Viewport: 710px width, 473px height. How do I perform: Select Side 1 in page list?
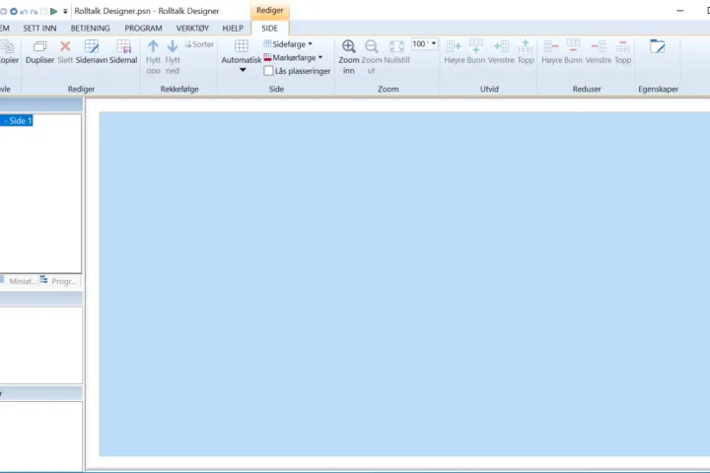[x=18, y=120]
